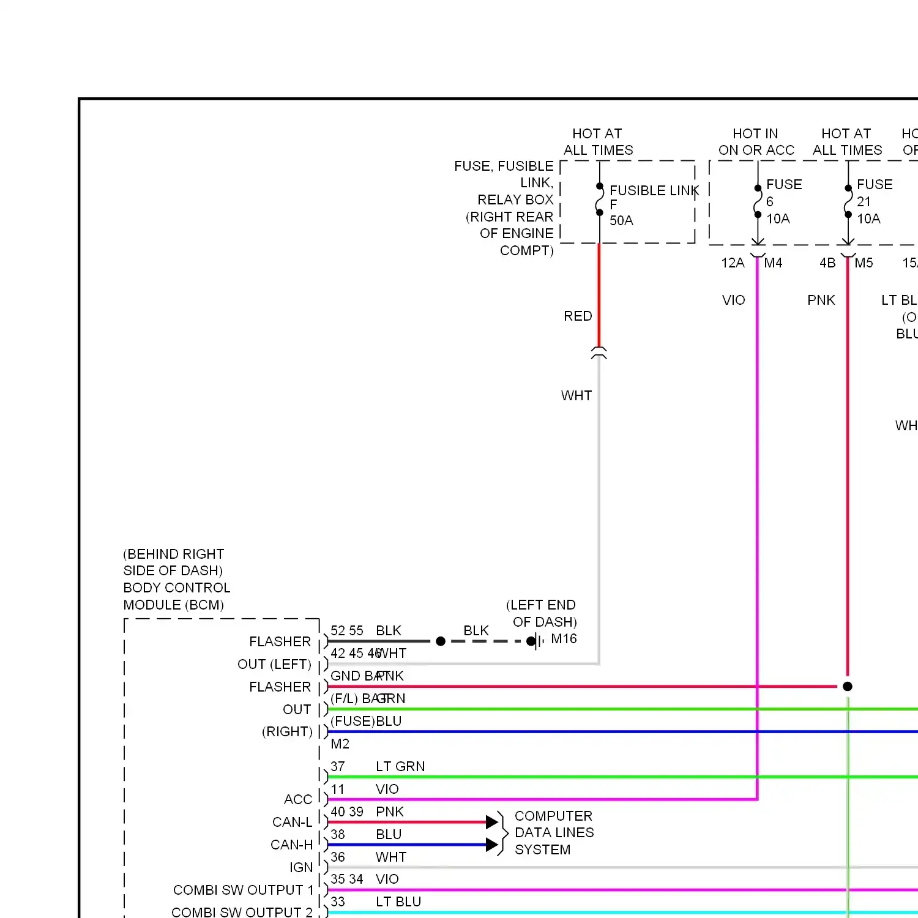This screenshot has height=918, width=918.
Task: Click COMBI SW OUTPUT 1 label
Action: click(243, 890)
